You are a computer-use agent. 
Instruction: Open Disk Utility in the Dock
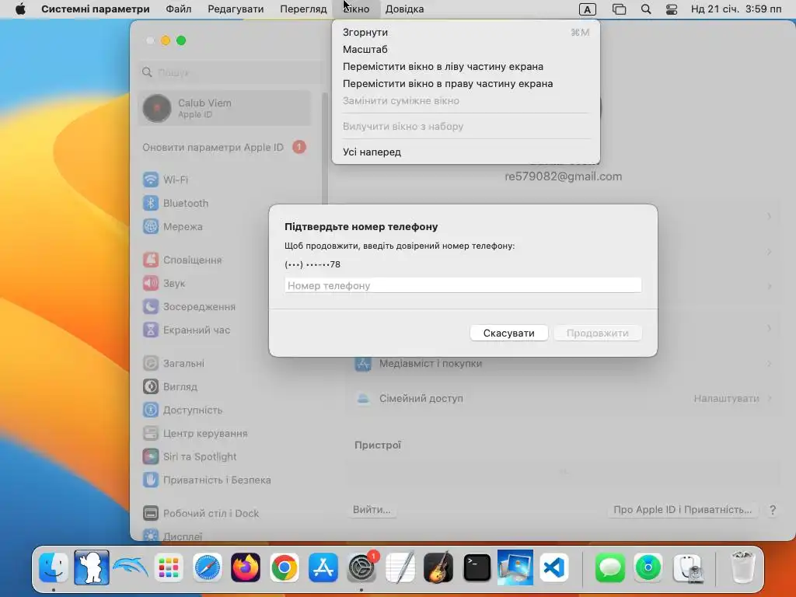[x=688, y=567]
